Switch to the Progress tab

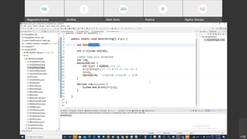tap(122, 111)
